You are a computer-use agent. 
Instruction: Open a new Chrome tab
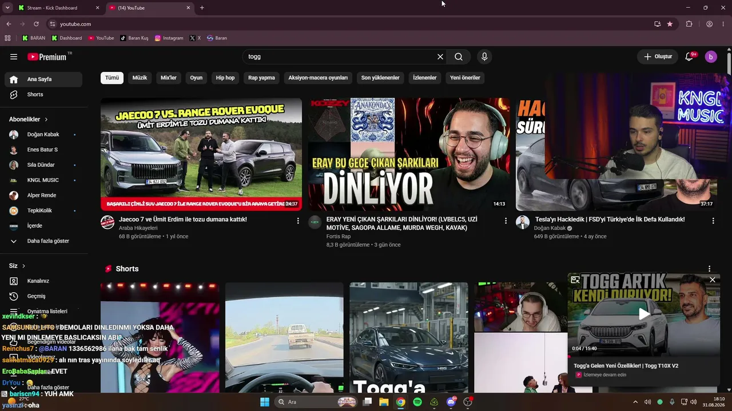(202, 8)
